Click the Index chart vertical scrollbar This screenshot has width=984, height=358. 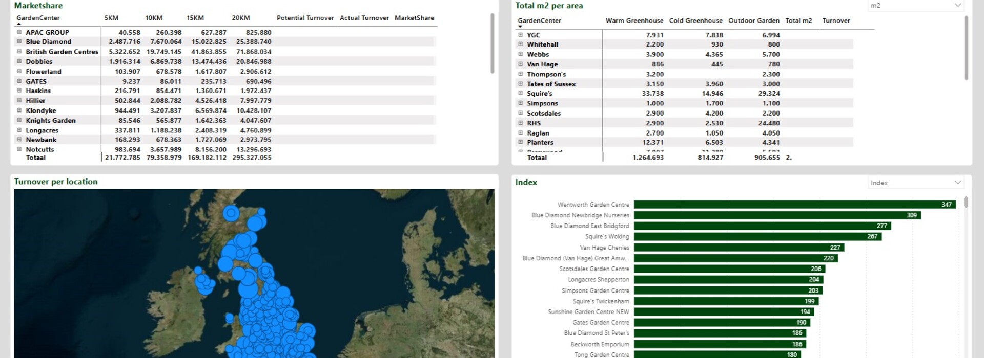(x=966, y=202)
